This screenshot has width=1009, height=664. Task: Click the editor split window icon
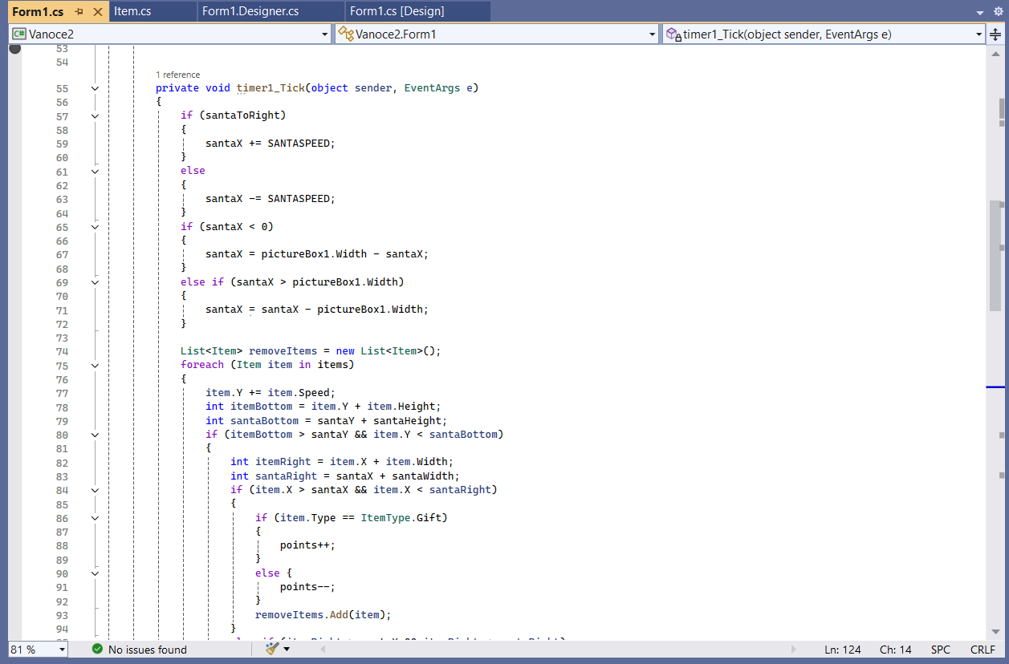(996, 34)
